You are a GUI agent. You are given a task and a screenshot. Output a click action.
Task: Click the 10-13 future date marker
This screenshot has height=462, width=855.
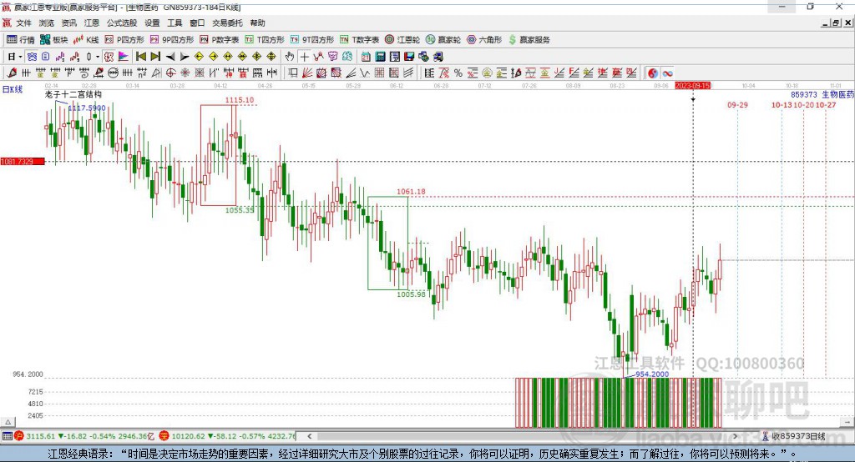click(782, 104)
